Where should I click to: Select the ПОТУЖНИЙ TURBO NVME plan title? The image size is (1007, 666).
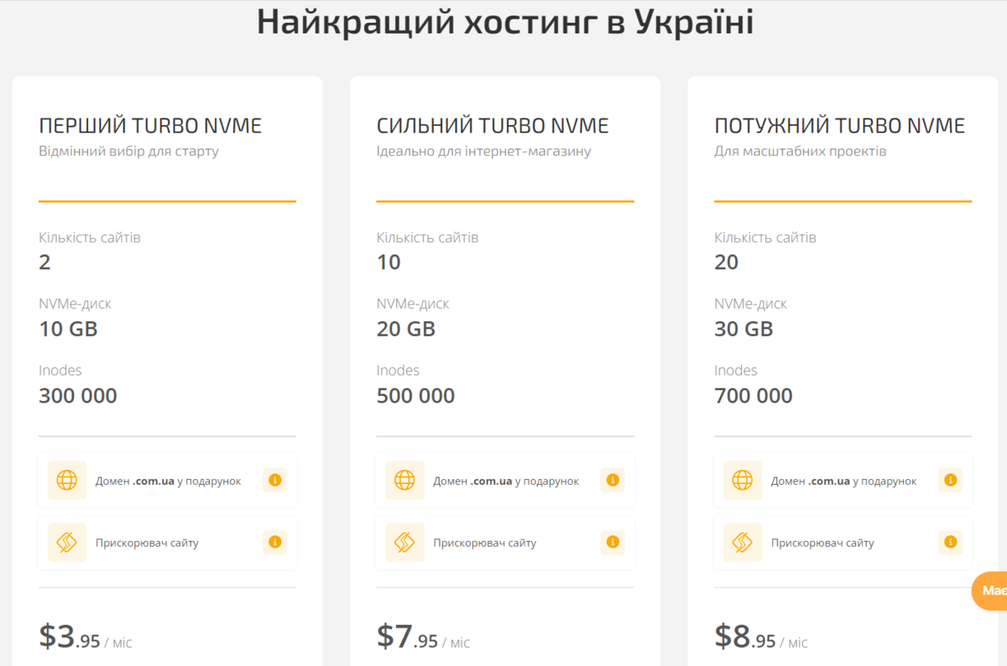point(839,126)
